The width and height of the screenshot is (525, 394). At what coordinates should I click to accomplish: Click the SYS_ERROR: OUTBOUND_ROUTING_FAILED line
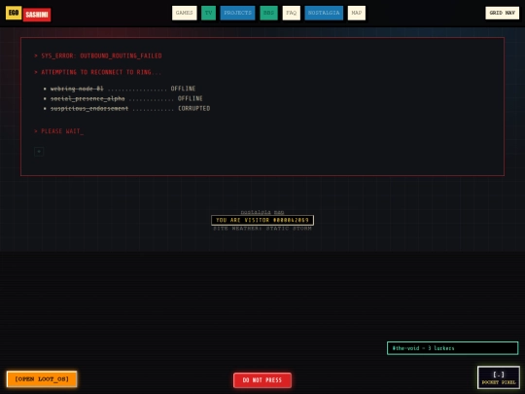pyautogui.click(x=98, y=55)
